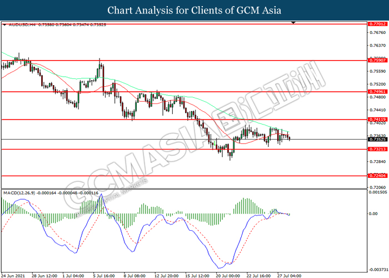Click the 0.73213 support level label

[x=377, y=149]
